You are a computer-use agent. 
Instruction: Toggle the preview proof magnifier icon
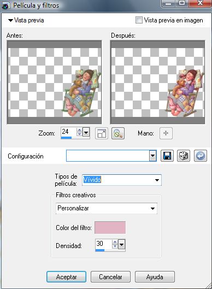118,133
